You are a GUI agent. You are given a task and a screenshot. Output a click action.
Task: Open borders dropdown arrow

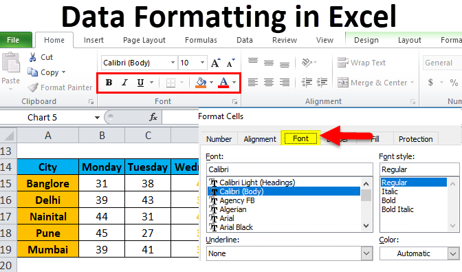(x=181, y=83)
